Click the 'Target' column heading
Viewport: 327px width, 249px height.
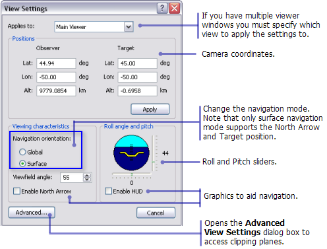(126, 48)
